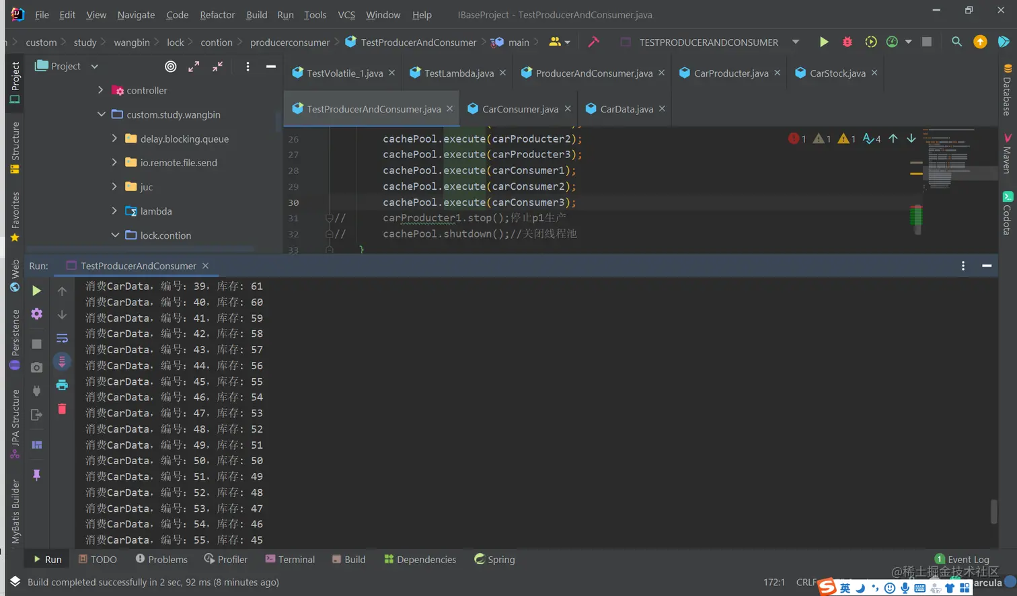
Task: Toggle soft-wrap in console
Action: 62,338
